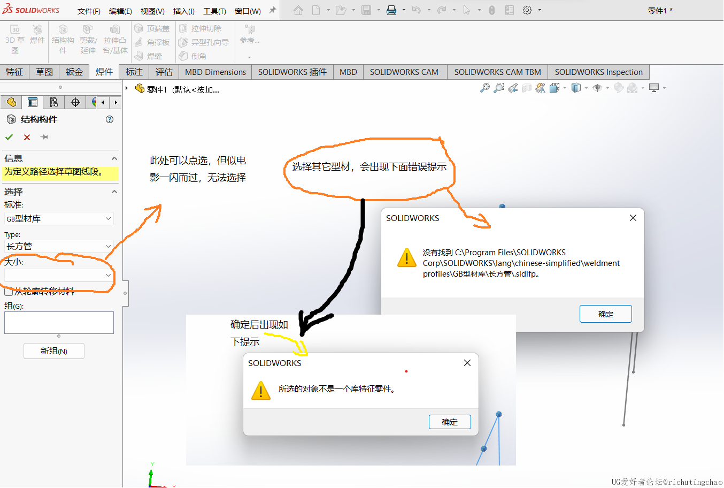Screen dimensions: 724x488
Task: Switch to the SOLIDWORKS CAM tab
Action: [404, 72]
